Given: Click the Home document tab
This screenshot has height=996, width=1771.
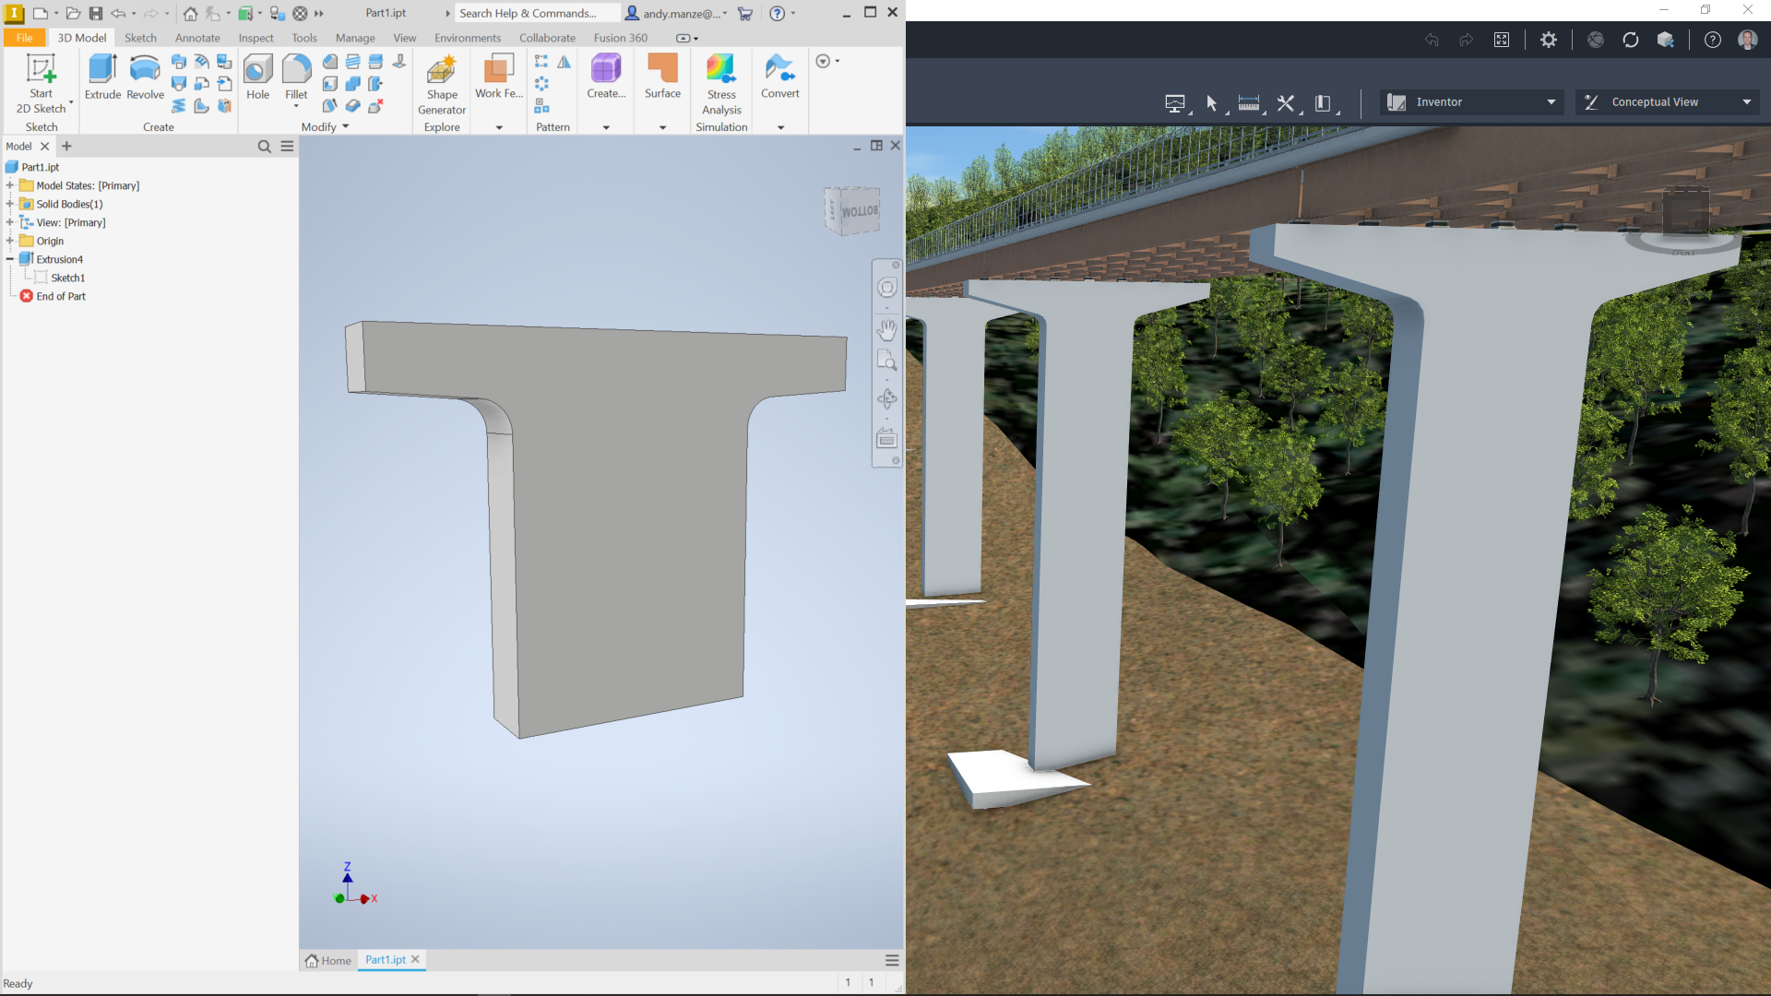Looking at the screenshot, I should [328, 960].
